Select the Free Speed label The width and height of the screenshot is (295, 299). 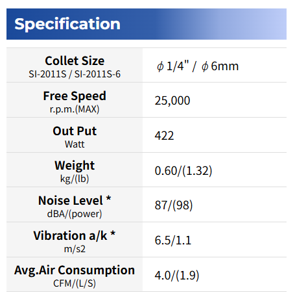(75, 96)
